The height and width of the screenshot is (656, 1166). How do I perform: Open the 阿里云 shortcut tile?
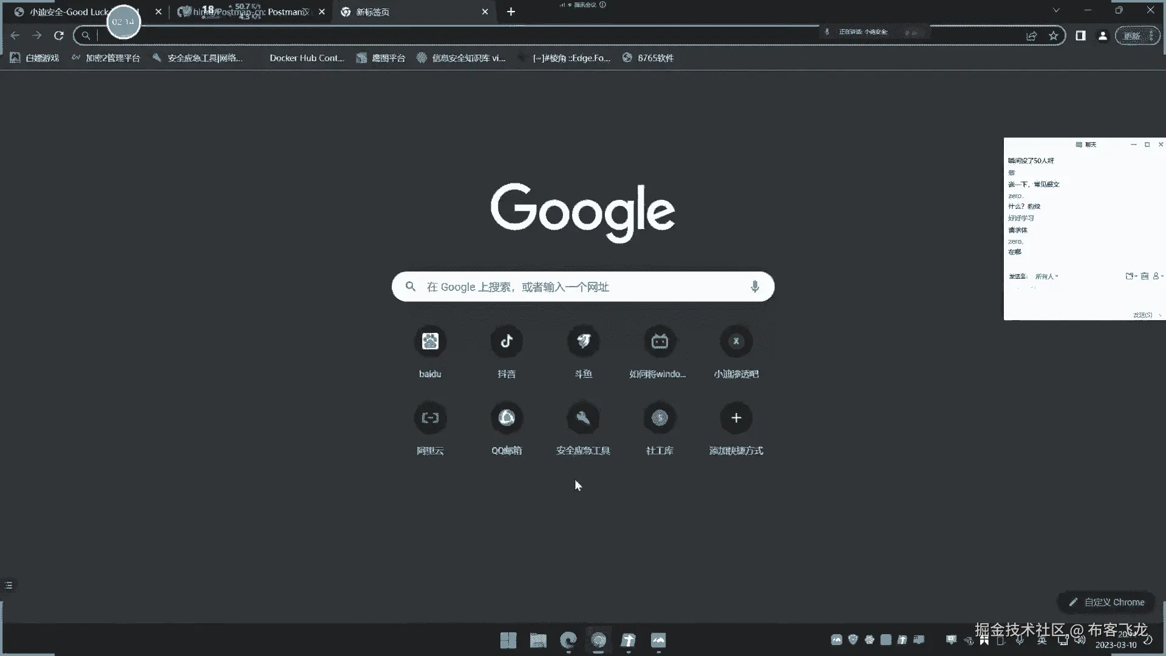[430, 418]
